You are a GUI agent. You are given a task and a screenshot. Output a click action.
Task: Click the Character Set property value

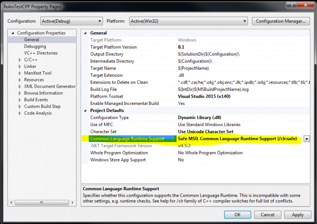[206, 132]
